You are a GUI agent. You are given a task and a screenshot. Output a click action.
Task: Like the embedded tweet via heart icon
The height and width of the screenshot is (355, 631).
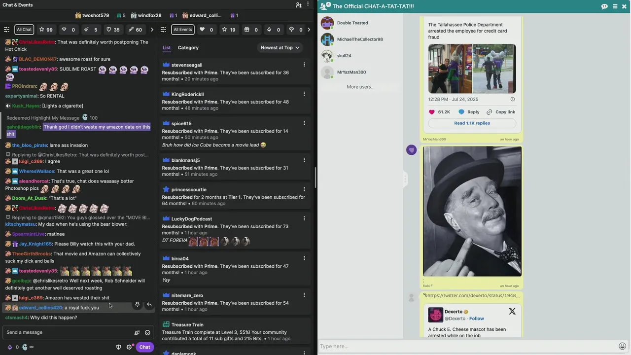point(432,112)
